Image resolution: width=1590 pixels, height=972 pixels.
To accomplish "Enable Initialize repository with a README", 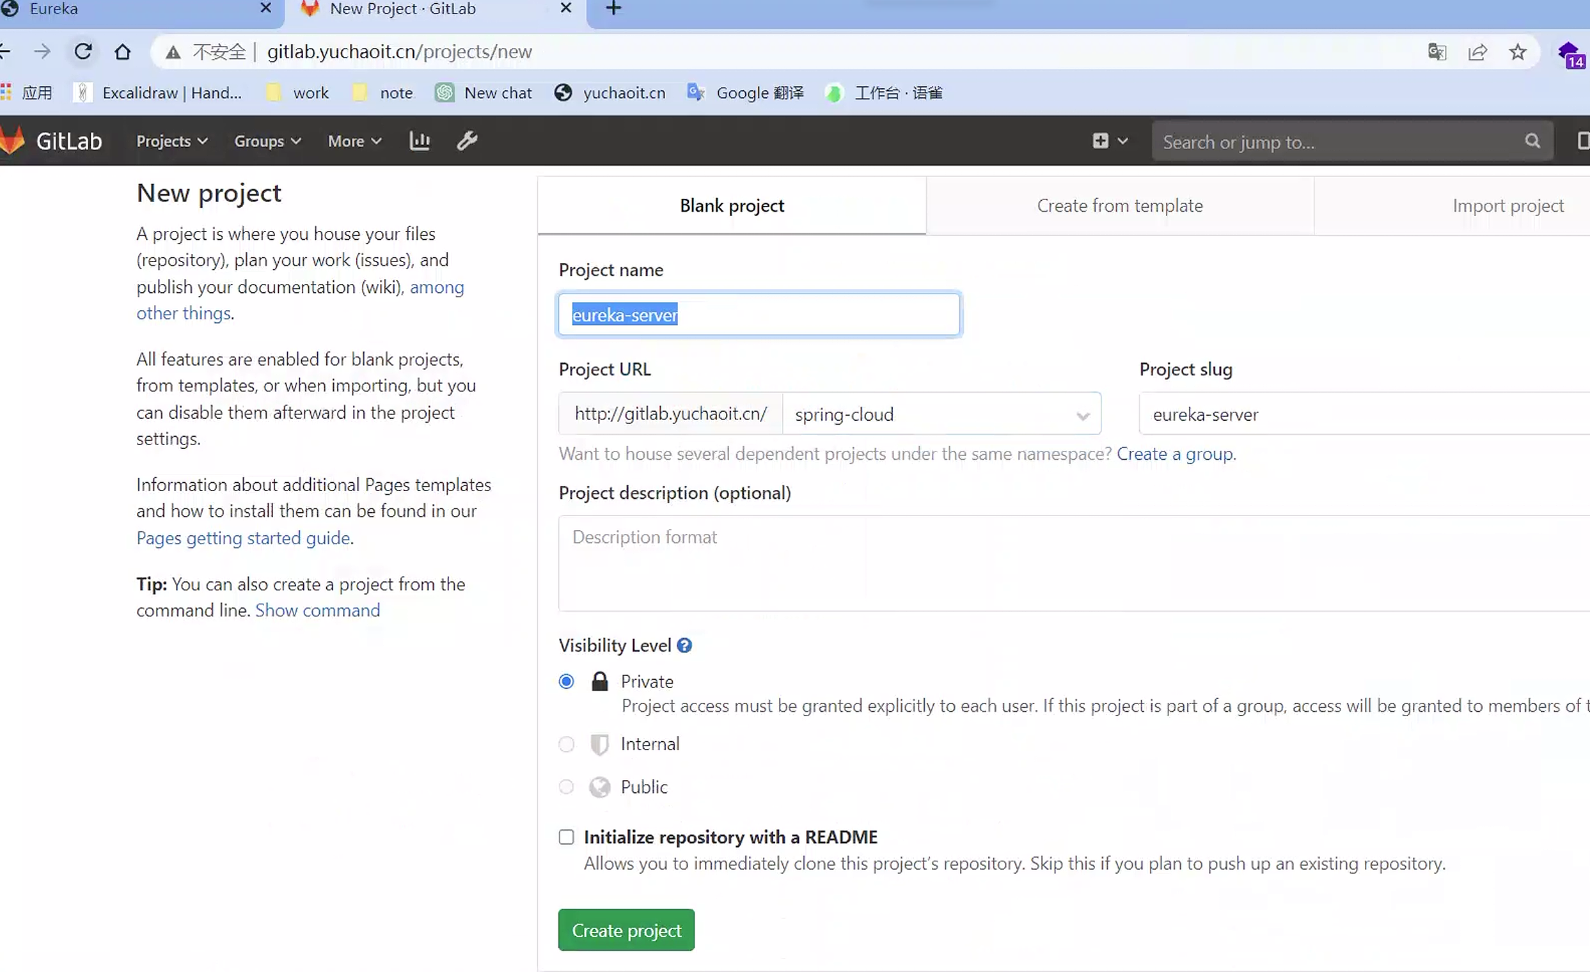I will (566, 837).
